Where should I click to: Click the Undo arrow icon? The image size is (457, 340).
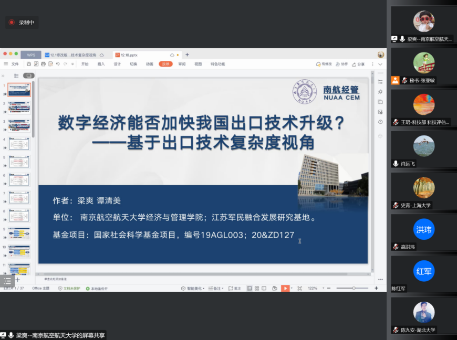[x=58, y=64]
